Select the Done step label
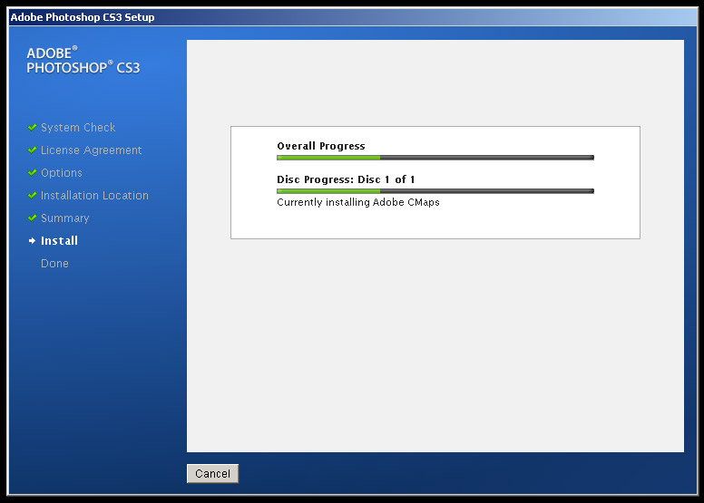The image size is (704, 503). [54, 264]
